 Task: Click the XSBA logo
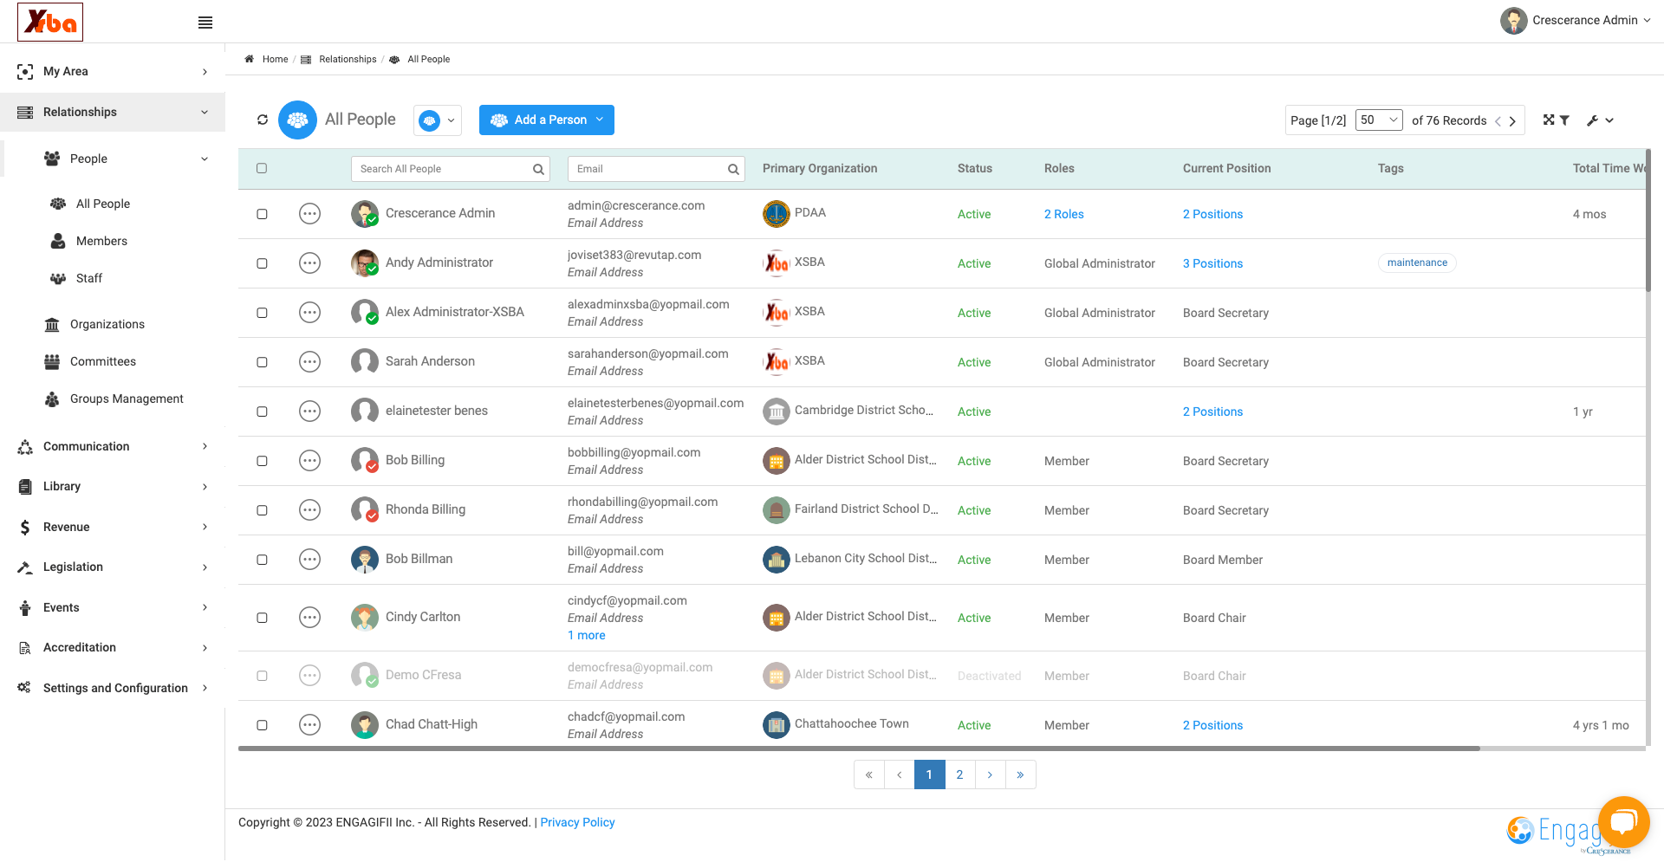[x=50, y=22]
